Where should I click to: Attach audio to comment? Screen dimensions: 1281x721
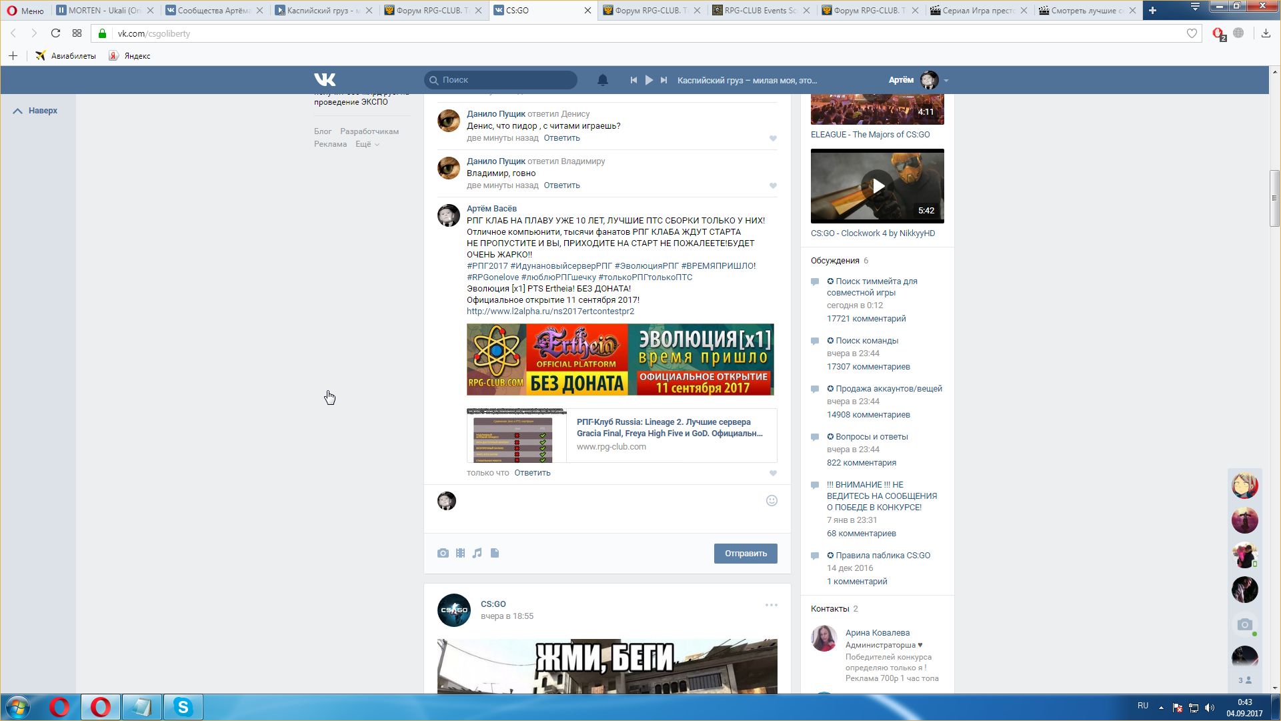477,554
